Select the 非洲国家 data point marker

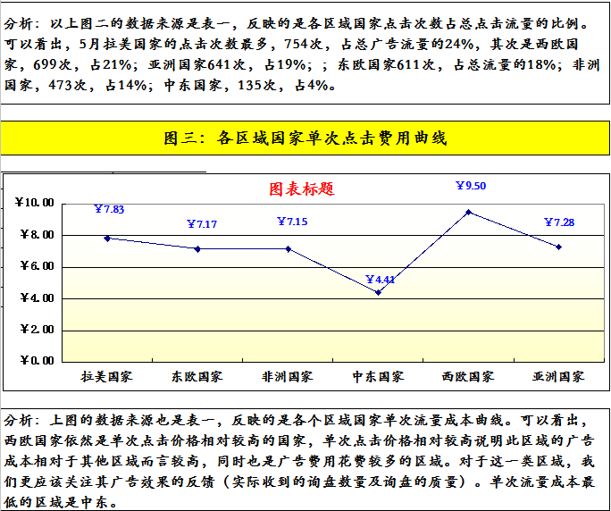(x=288, y=248)
